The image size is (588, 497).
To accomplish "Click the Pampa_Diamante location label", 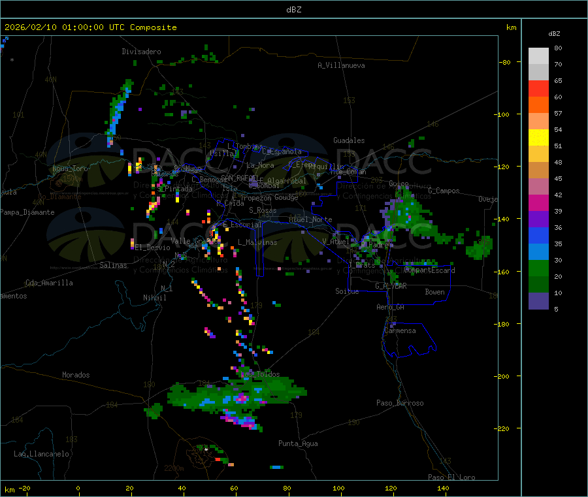I will point(27,212).
